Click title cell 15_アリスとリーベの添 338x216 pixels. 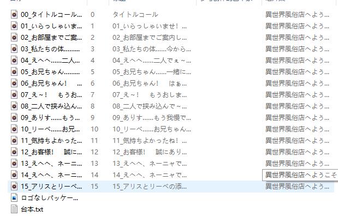pos(150,187)
